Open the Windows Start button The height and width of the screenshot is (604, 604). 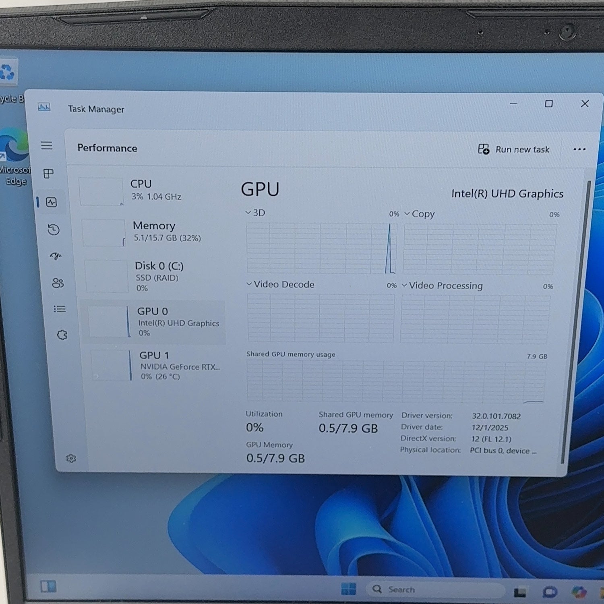(348, 589)
